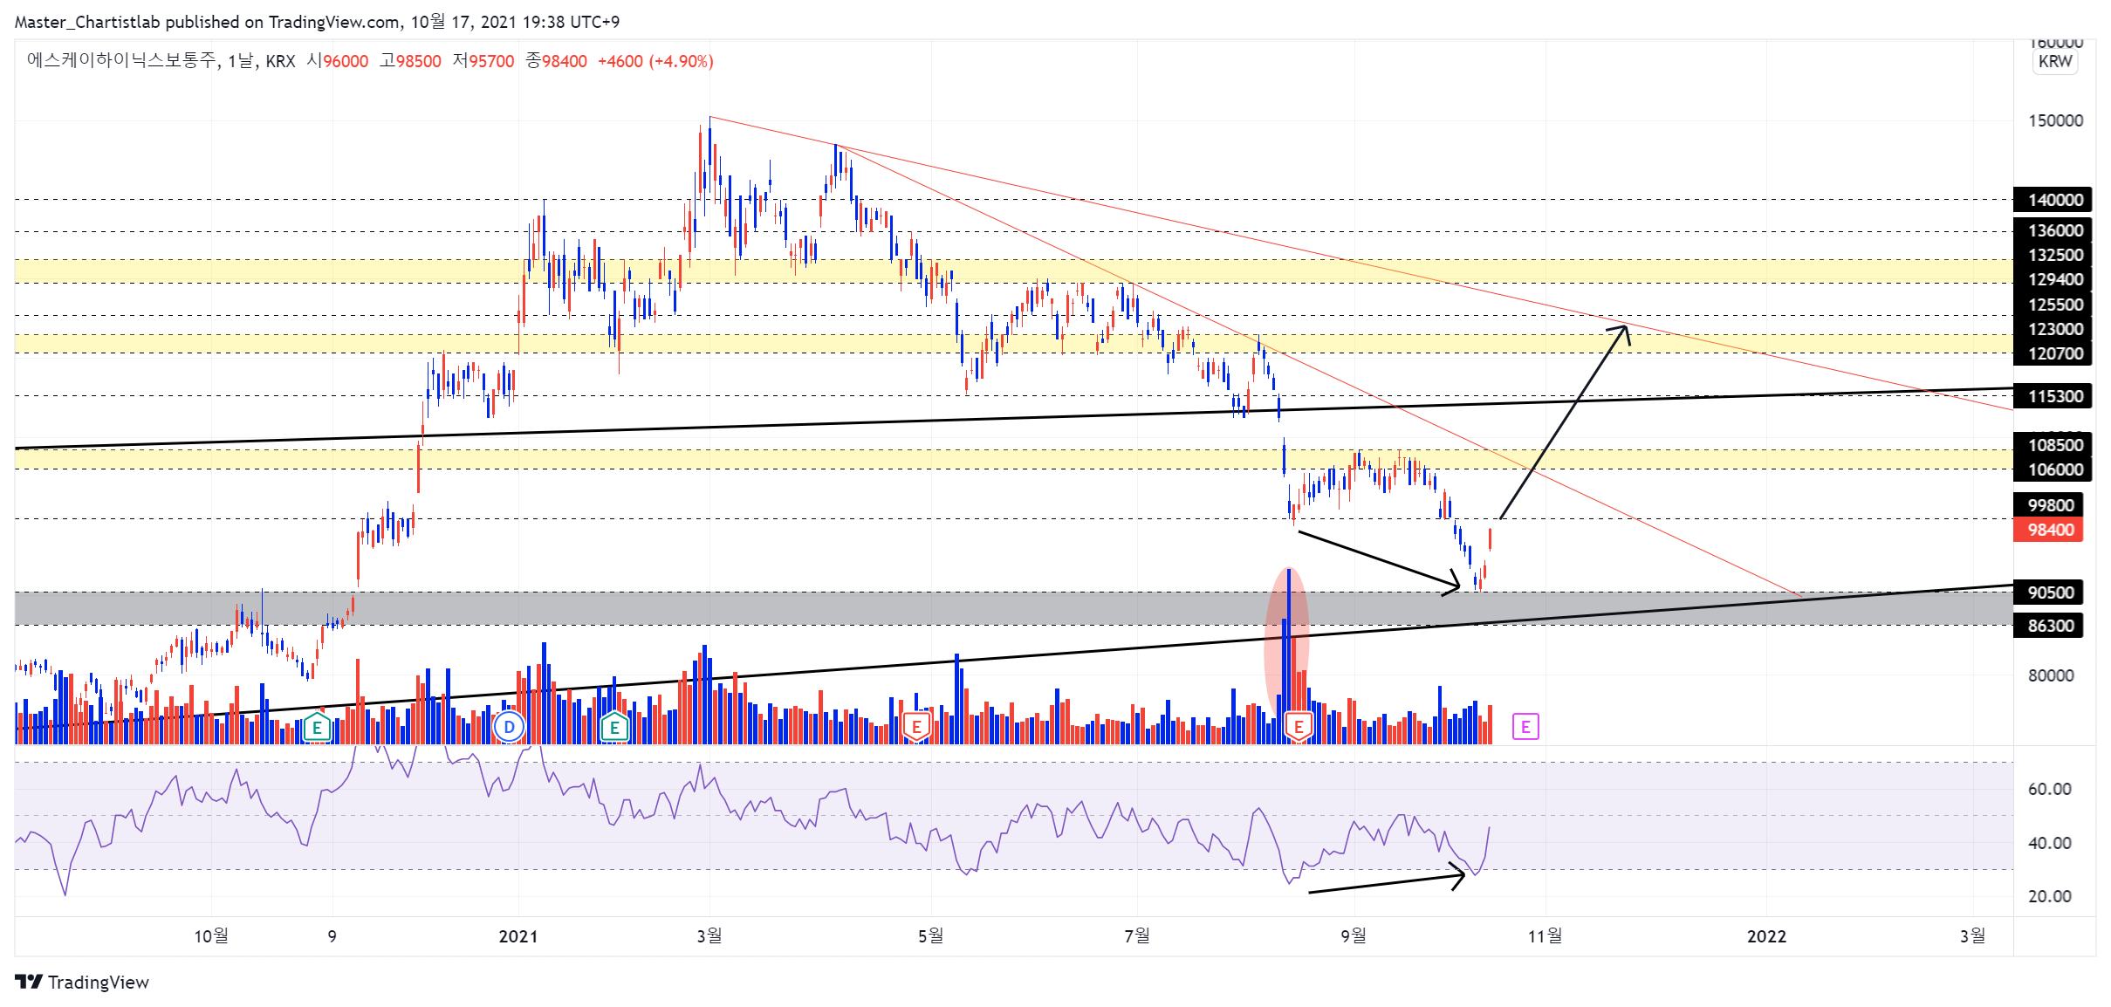Click the KRW currency label
The height and width of the screenshot is (1007, 2111).
[x=2055, y=61]
